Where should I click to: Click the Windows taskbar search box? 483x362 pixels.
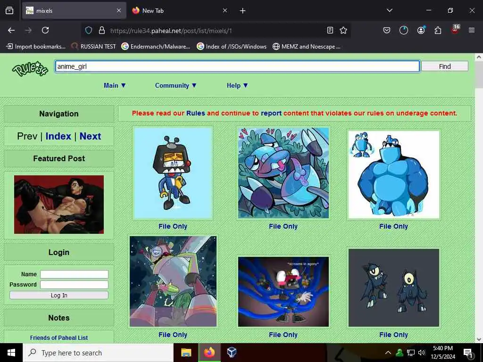pyautogui.click(x=98, y=353)
